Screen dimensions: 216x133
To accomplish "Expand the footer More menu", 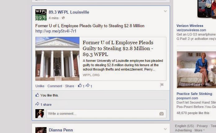I will point(199,130).
